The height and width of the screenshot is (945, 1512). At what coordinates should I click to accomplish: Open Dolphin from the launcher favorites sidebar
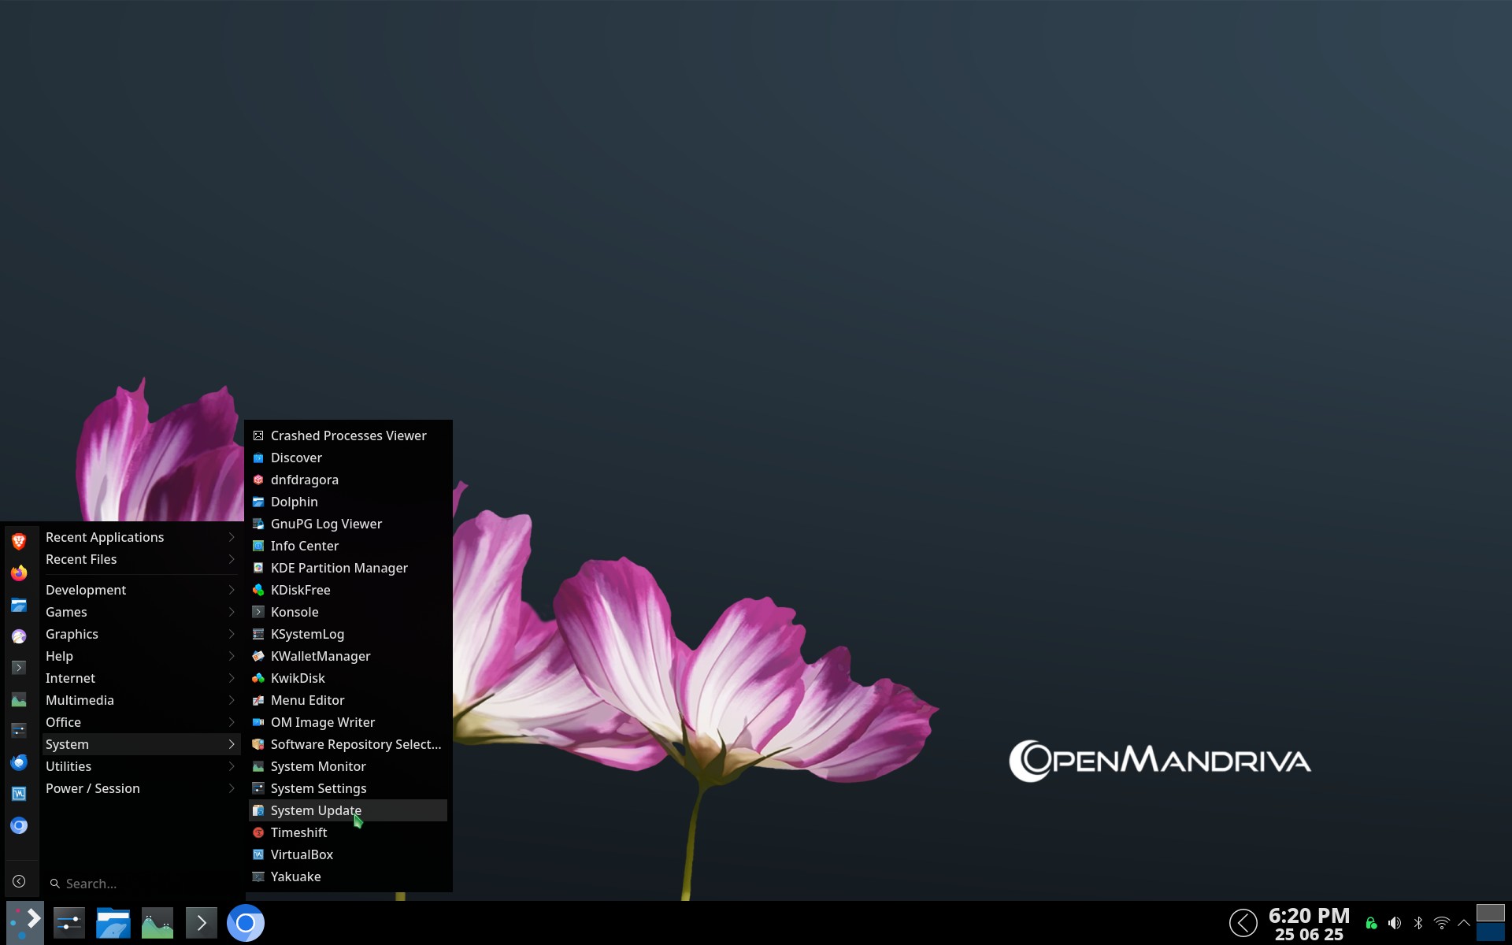(x=19, y=605)
